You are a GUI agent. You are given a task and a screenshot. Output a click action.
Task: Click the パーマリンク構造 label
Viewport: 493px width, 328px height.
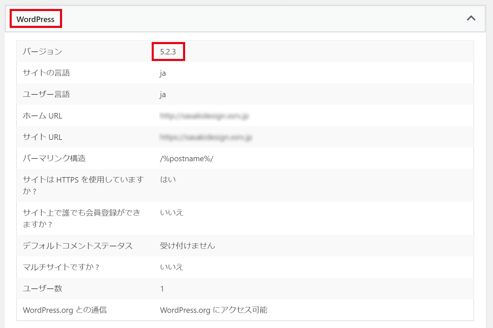tap(54, 158)
